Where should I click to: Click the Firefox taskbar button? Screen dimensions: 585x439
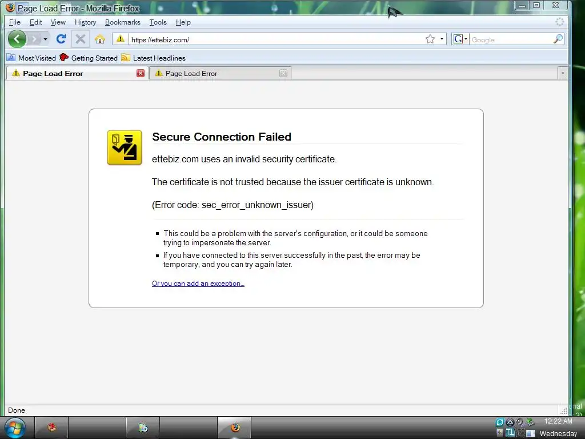(x=234, y=428)
